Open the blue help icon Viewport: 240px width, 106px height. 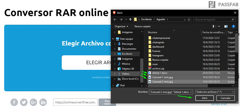click(x=234, y=26)
